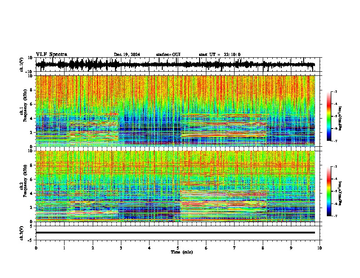Click the 'ch.3(V)' axis label
Screen dimensions: 360x278
22,233
